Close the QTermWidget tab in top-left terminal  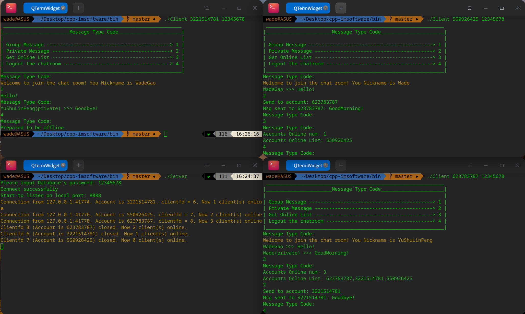(63, 8)
